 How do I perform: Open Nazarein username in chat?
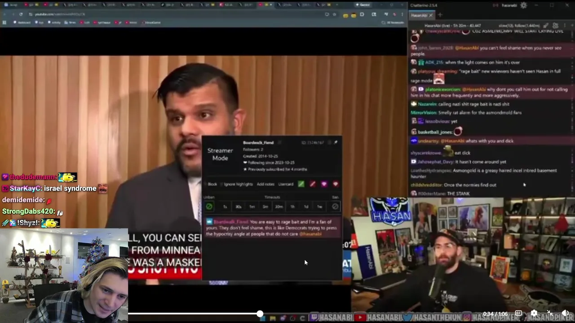click(427, 104)
